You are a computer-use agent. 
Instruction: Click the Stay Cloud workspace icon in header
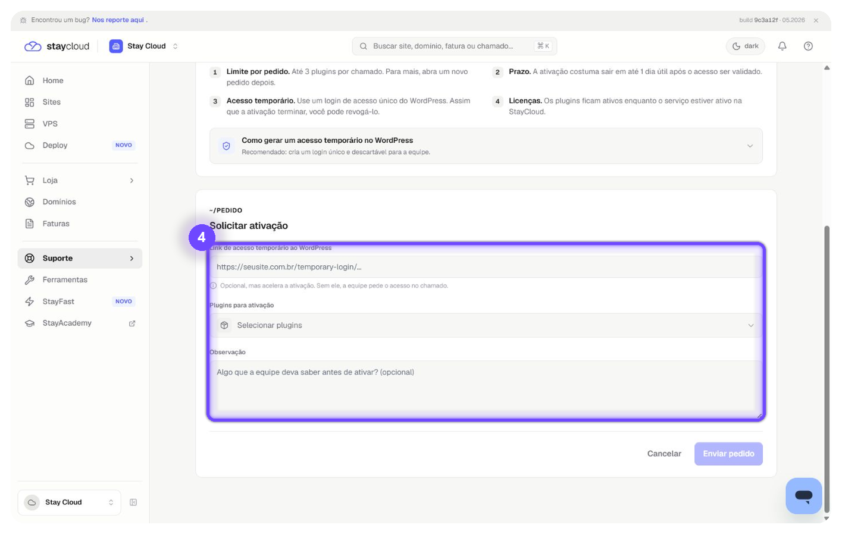click(x=116, y=46)
